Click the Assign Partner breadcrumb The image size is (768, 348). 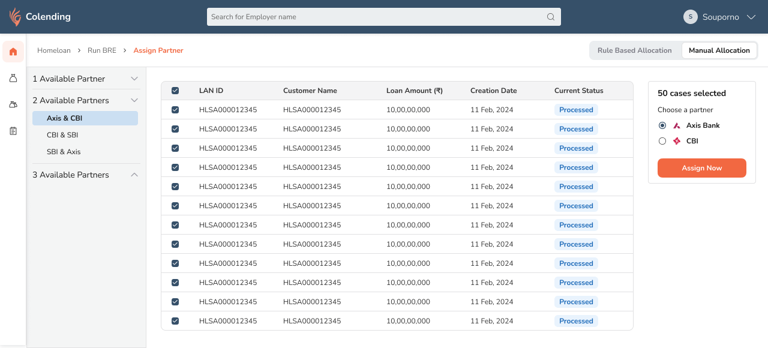pos(158,50)
